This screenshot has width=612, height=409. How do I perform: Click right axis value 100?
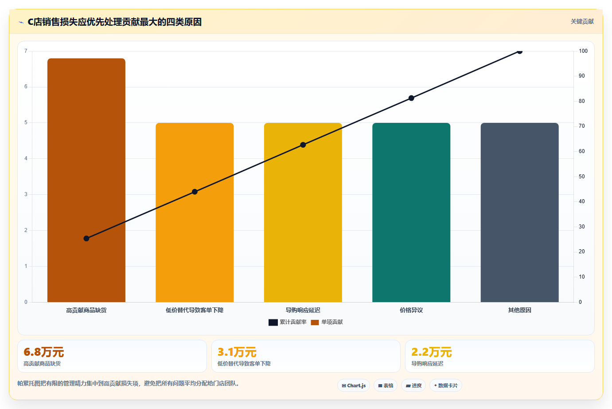[x=583, y=51]
